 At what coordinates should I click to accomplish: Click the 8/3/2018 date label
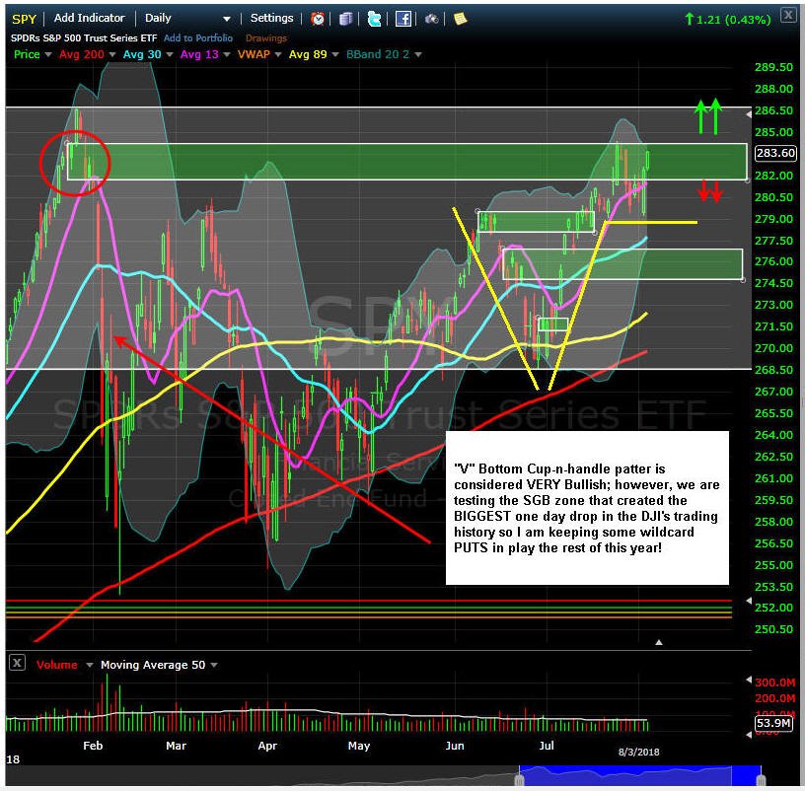(638, 752)
